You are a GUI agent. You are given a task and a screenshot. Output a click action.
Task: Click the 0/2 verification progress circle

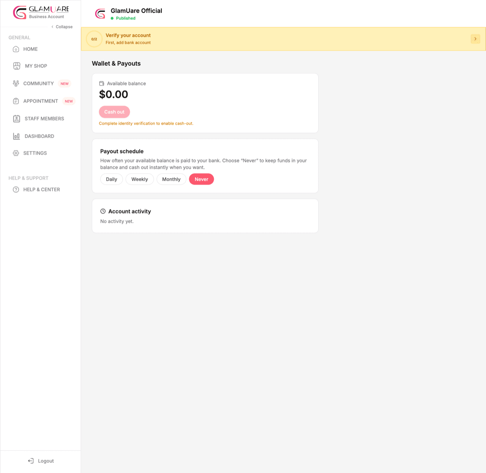click(94, 39)
